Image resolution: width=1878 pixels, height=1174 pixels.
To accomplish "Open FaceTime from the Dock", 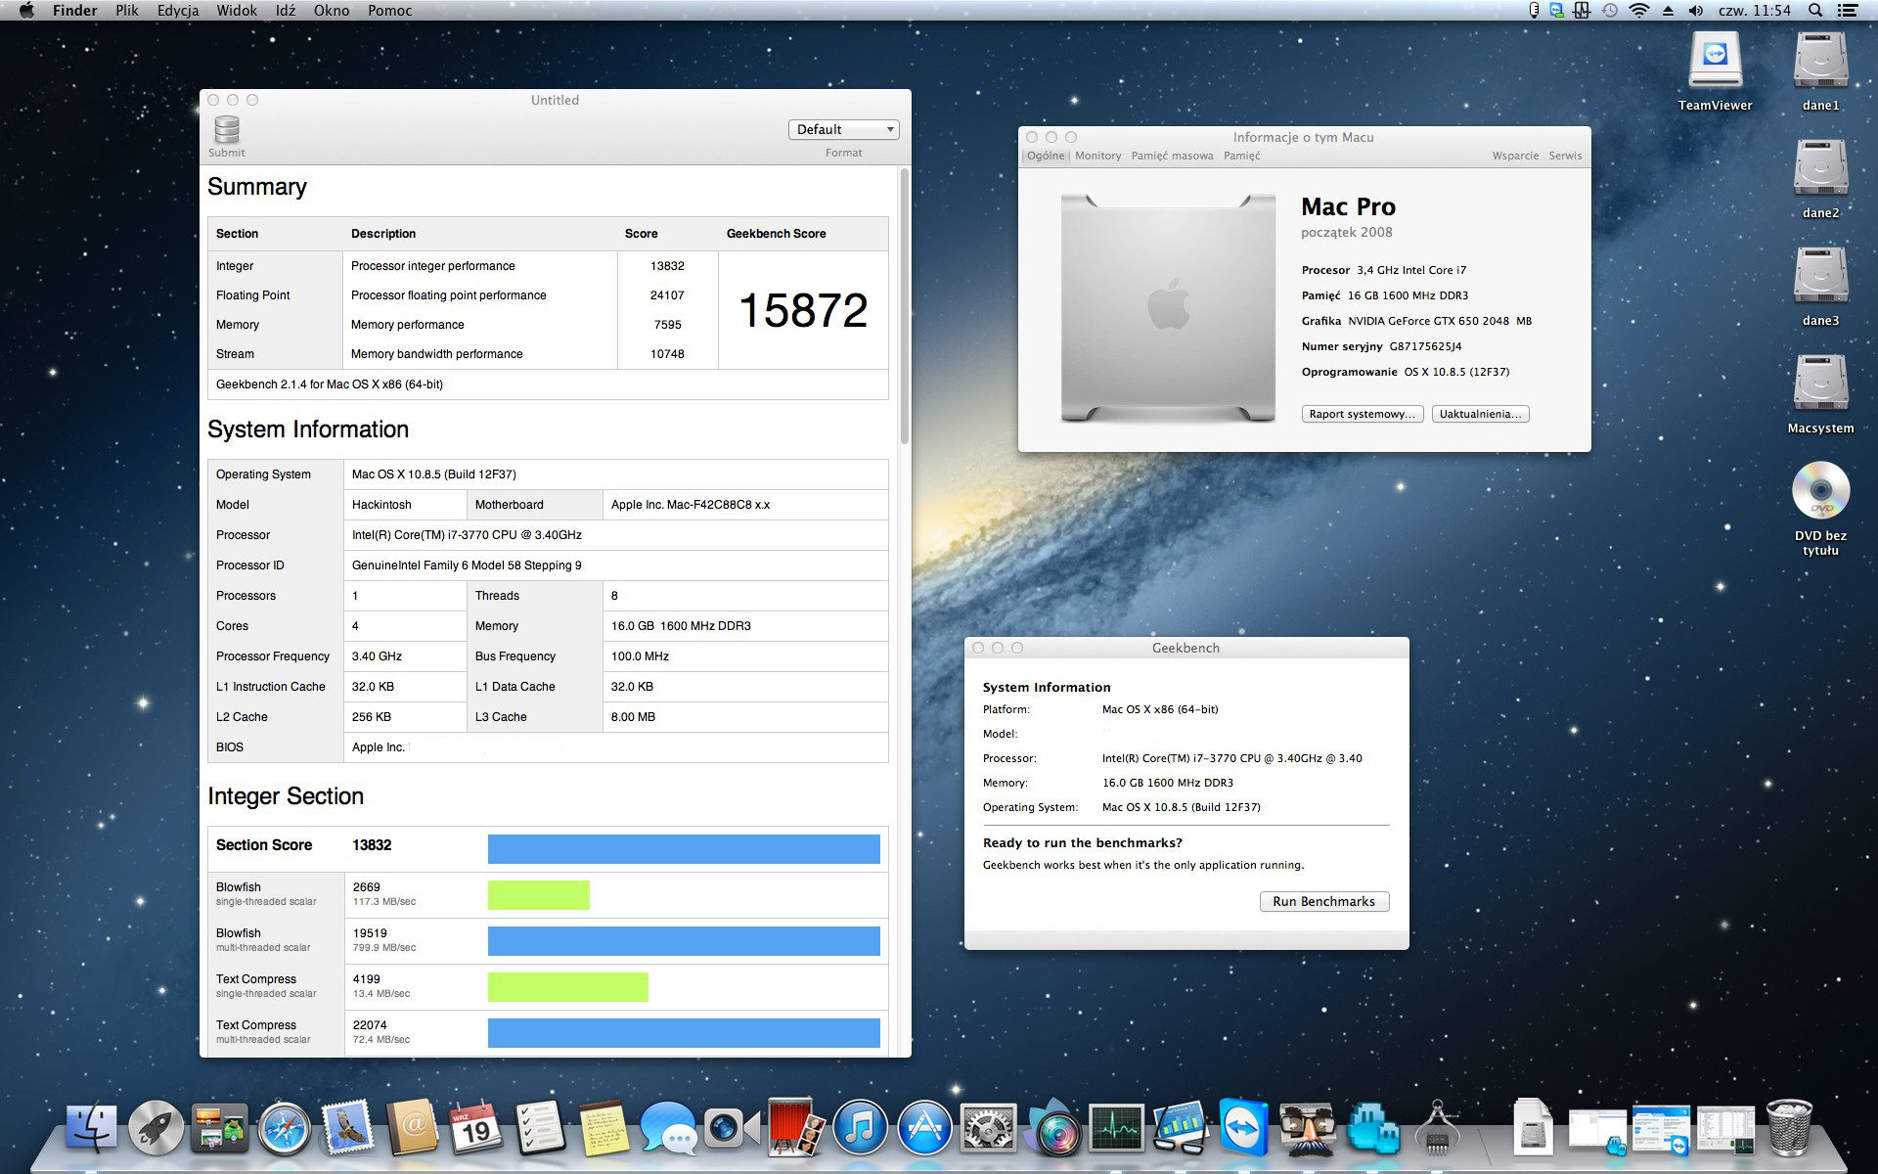I will 733,1128.
